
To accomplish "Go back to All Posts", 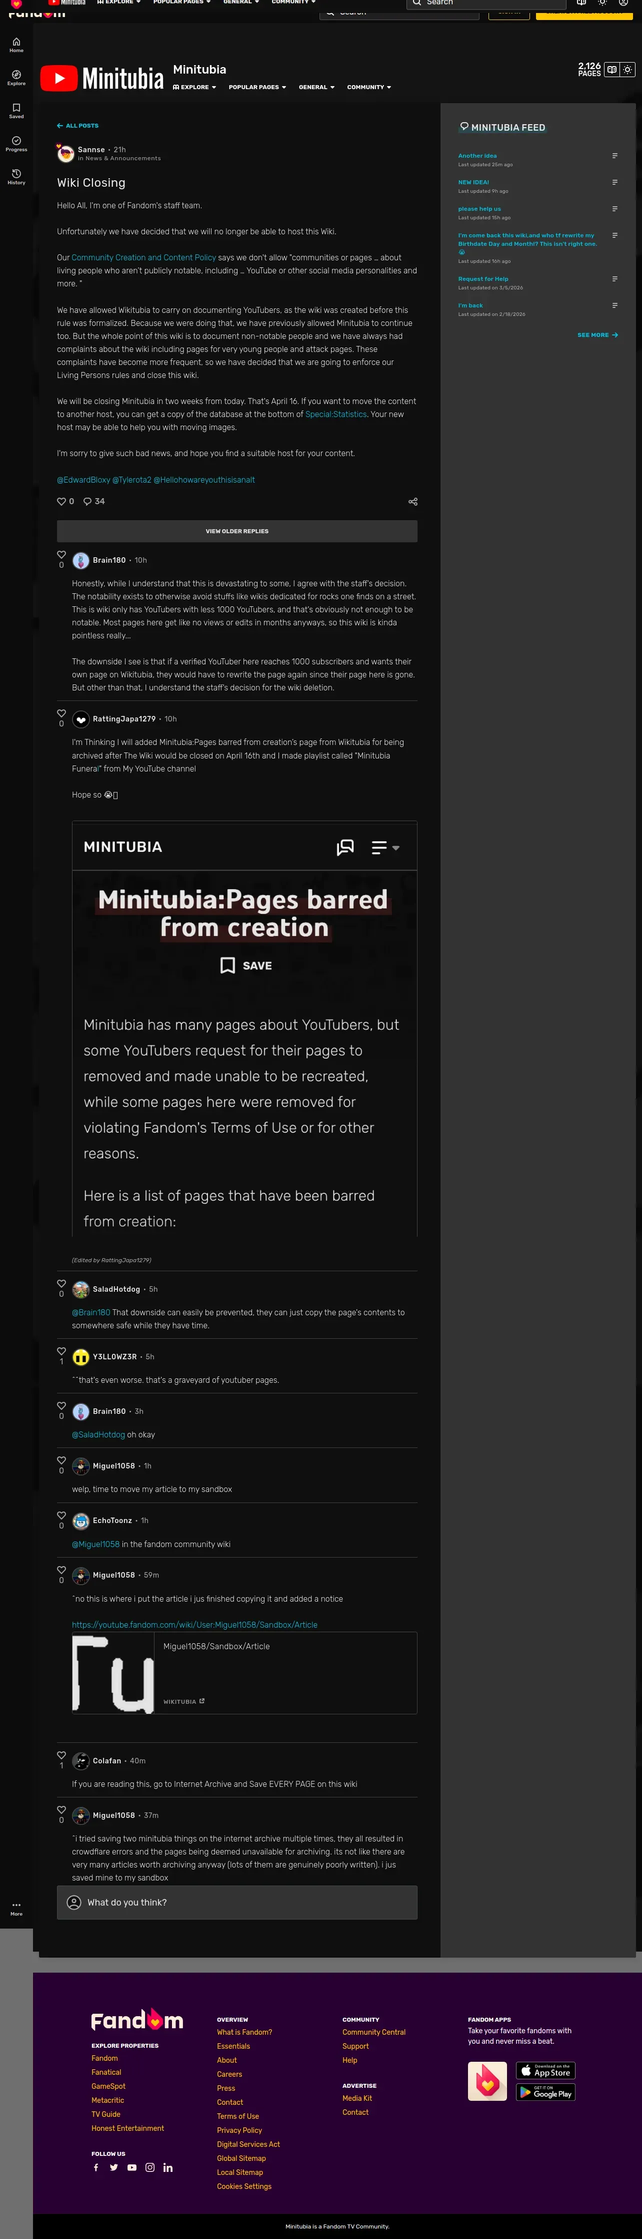I will click(x=77, y=126).
